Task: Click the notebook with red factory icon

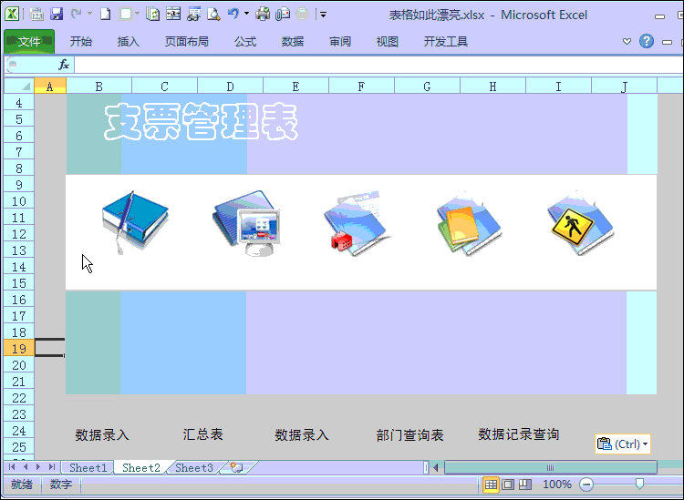Action: click(x=357, y=223)
